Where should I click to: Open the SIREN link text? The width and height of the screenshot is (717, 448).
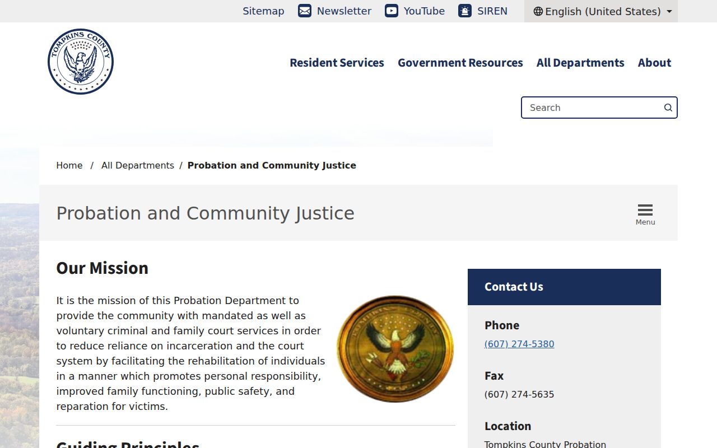tap(492, 11)
